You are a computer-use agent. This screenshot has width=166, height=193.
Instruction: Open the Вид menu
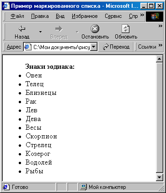tap(60, 16)
